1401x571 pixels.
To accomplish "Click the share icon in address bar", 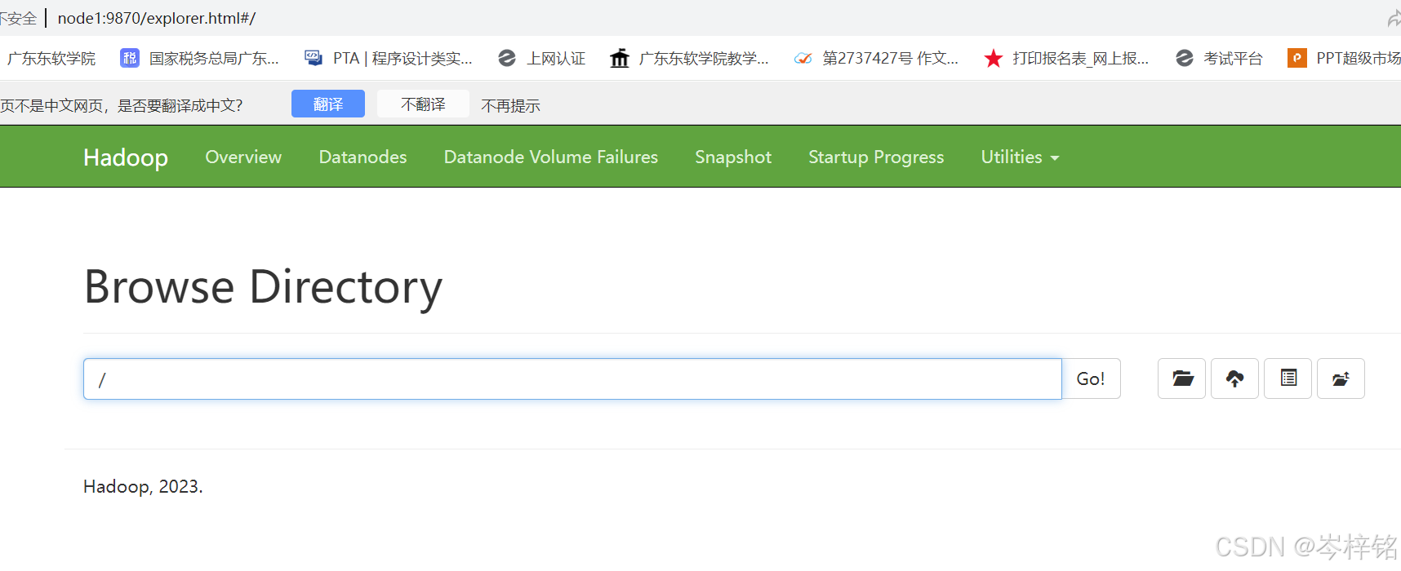I will pos(1394,19).
